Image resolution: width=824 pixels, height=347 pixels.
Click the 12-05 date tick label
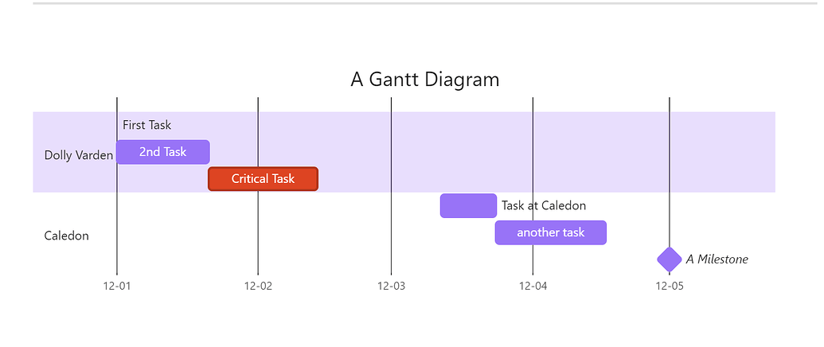(669, 286)
